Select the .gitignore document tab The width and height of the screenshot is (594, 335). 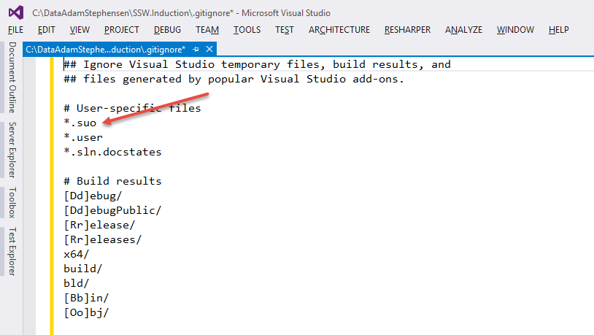pos(106,49)
